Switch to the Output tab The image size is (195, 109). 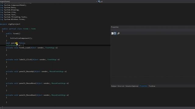coord(114,86)
